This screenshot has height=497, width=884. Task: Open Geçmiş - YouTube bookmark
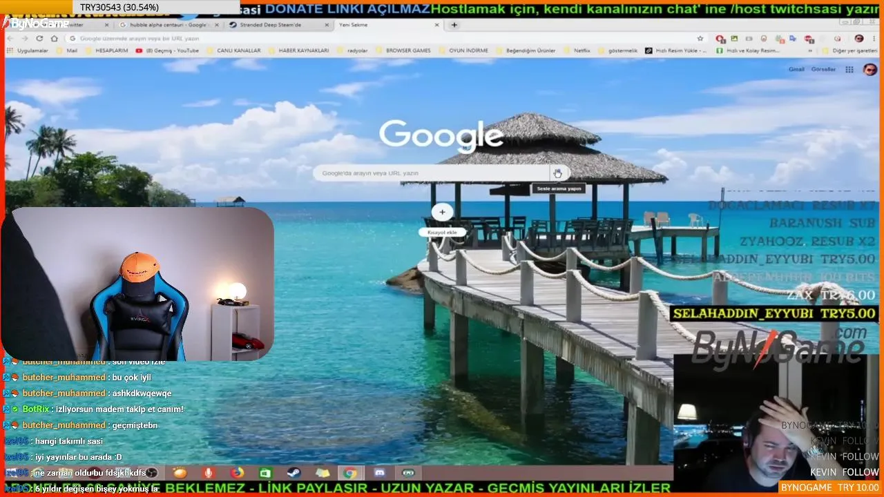tap(168, 51)
